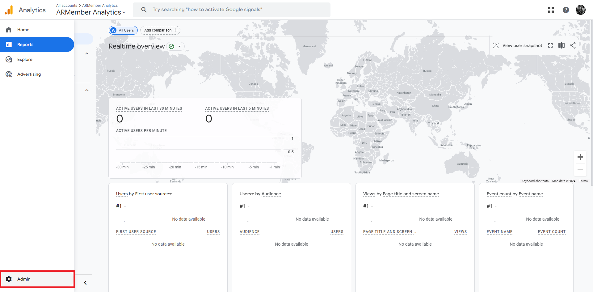Enter fullscreen mode for realtime overview
593x292 pixels.
[550, 45]
